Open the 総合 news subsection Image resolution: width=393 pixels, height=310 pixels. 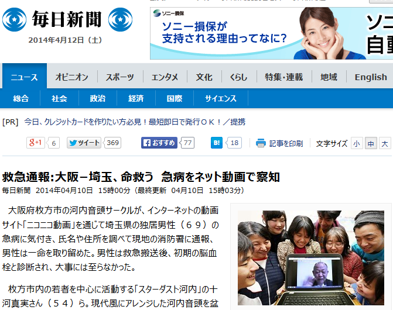point(21,98)
